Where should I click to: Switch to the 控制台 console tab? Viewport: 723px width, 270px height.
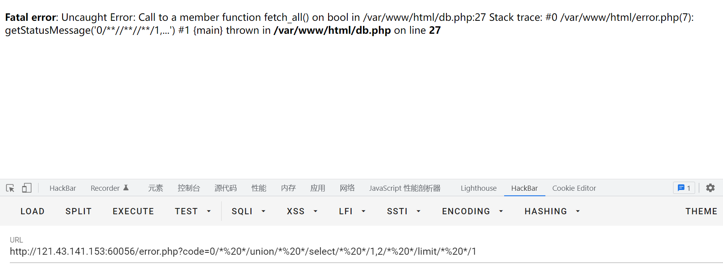coord(189,188)
